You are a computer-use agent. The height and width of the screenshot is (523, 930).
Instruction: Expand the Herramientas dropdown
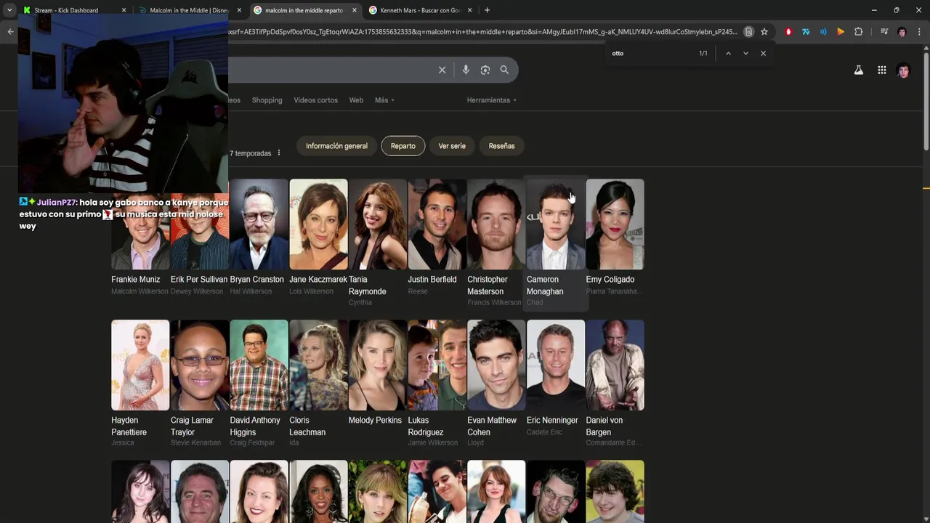(492, 100)
